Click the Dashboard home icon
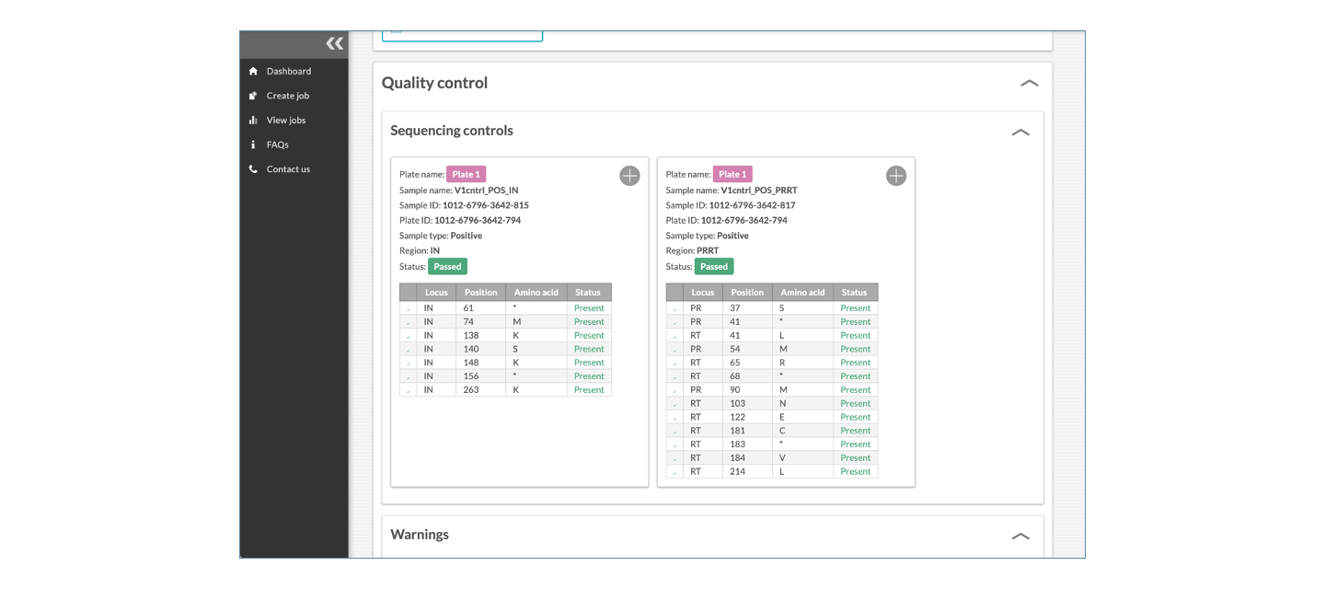Screen dimensions: 1325x589 point(253,71)
